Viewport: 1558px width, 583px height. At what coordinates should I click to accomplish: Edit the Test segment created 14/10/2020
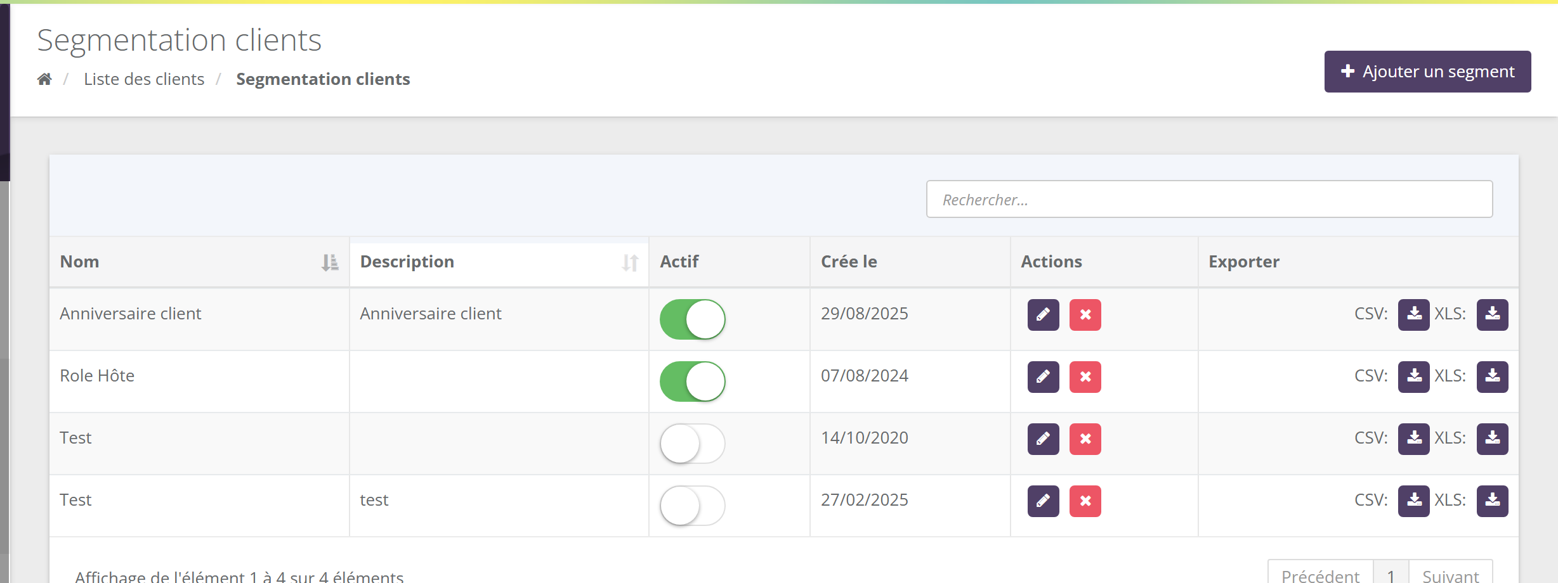[x=1044, y=439]
